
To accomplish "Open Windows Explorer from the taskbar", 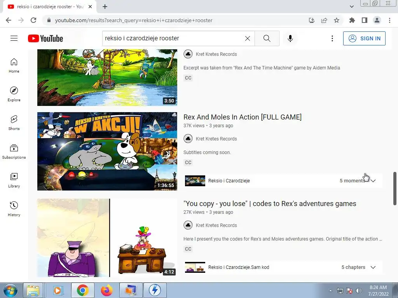I will click(x=33, y=290).
